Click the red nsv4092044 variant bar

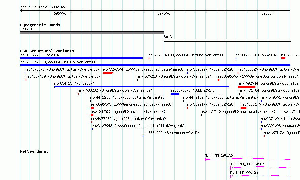(x=246, y=87)
